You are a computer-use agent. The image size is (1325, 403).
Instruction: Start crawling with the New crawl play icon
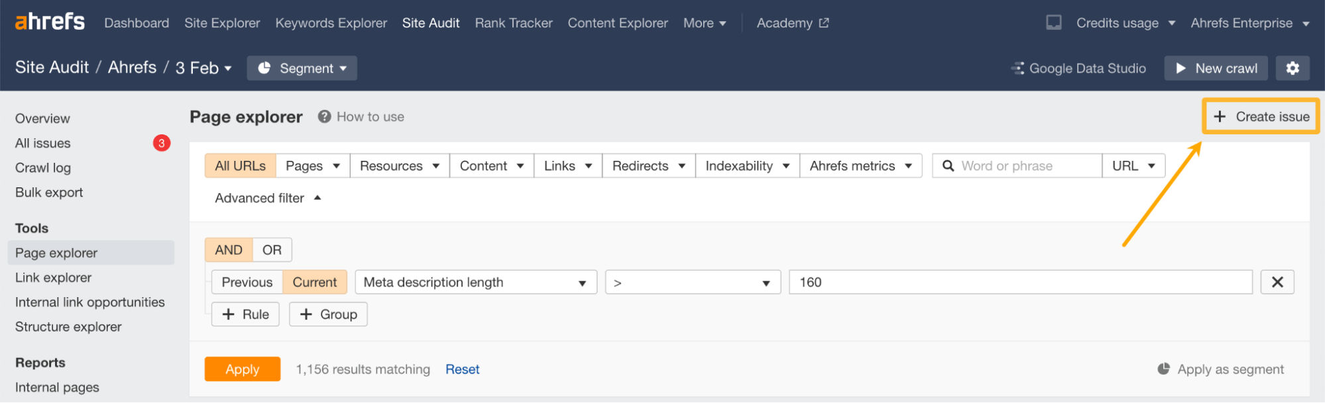click(x=1181, y=67)
